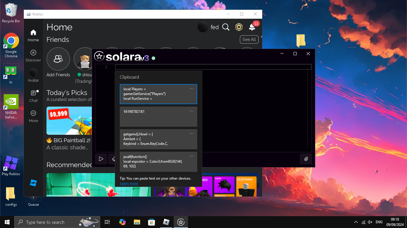The width and height of the screenshot is (407, 228).
Task: Open network settings in system tray
Action: click(x=363, y=222)
